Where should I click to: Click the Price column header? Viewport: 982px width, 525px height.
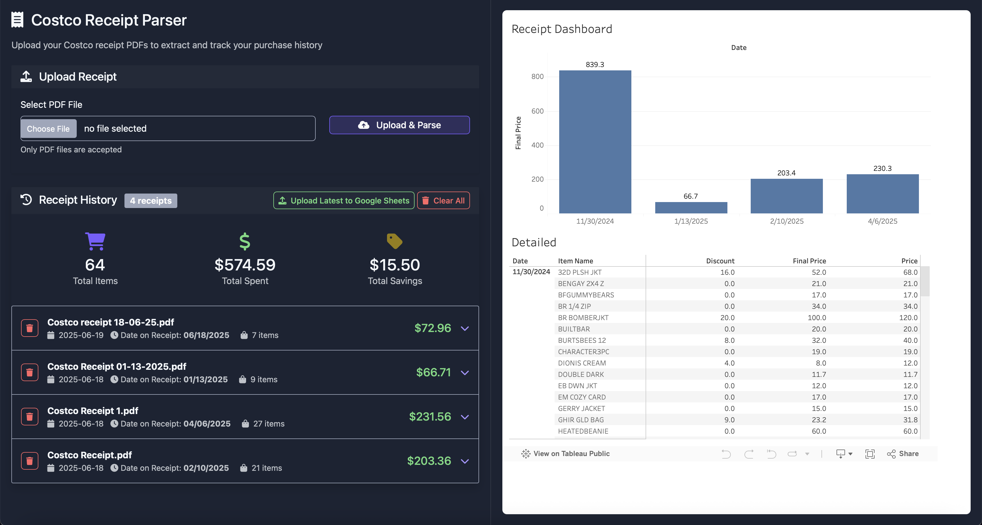pyautogui.click(x=909, y=261)
